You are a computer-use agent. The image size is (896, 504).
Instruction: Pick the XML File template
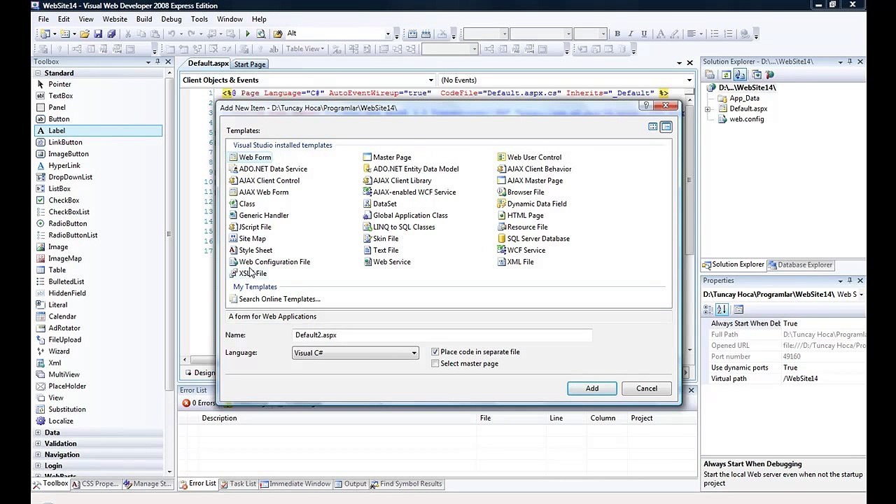pos(515,262)
